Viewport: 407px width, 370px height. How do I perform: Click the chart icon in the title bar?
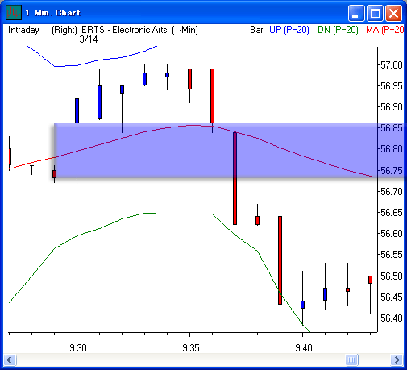14,12
